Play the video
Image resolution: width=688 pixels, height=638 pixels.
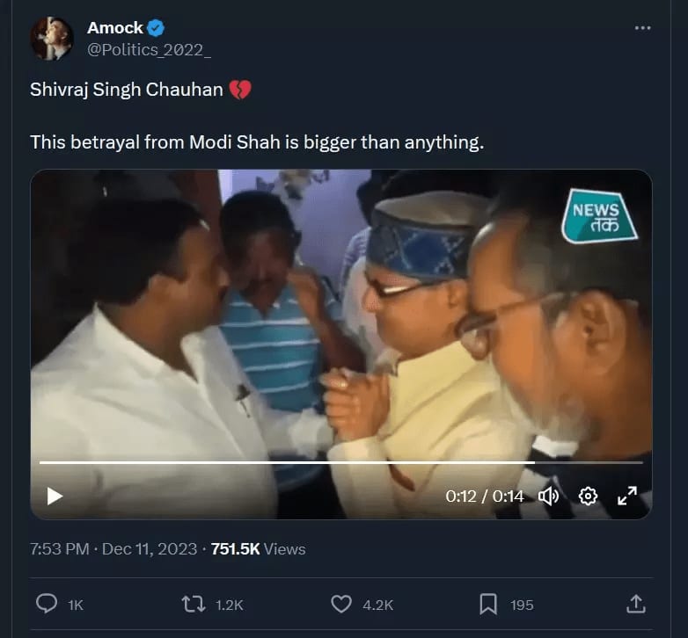point(55,496)
